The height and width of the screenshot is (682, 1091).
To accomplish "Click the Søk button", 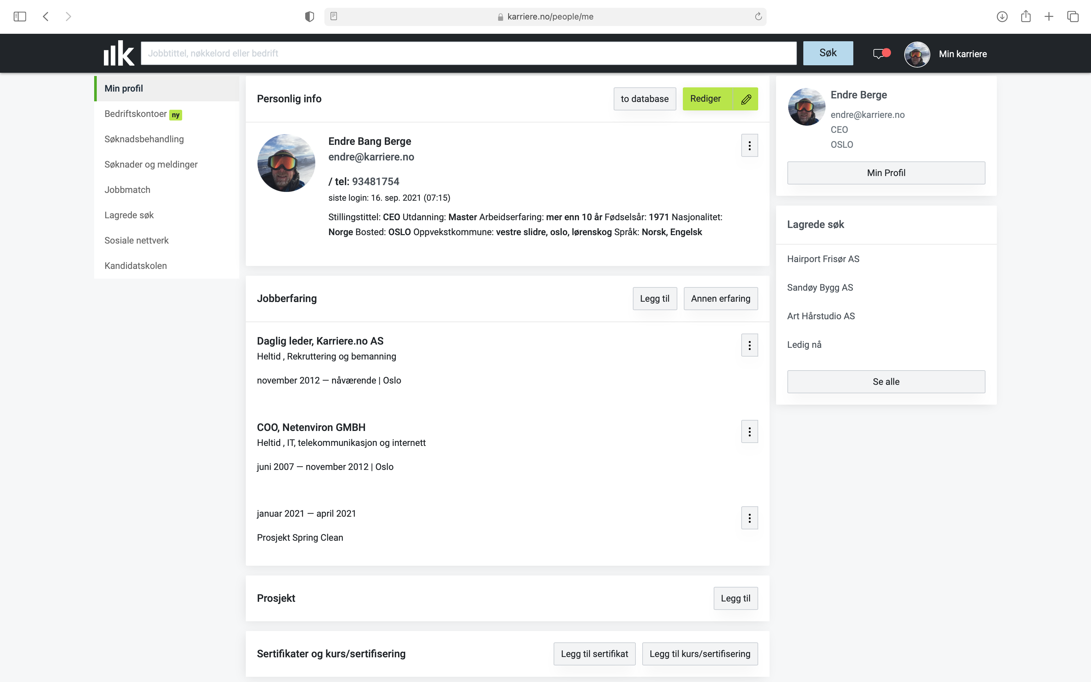I will click(x=828, y=53).
